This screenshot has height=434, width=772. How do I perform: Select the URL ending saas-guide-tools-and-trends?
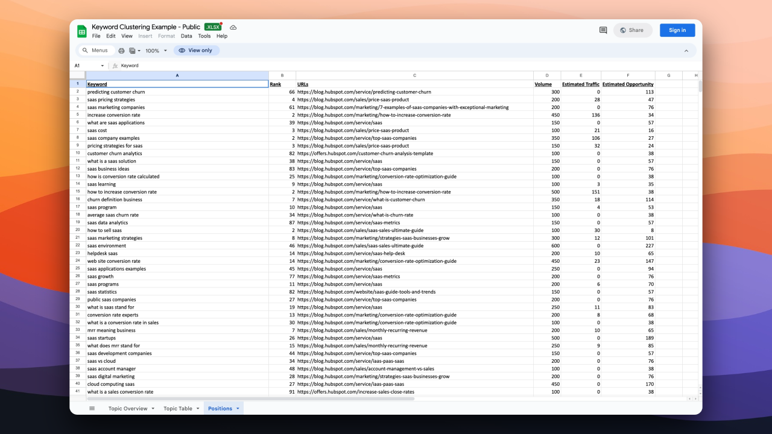click(x=415, y=292)
